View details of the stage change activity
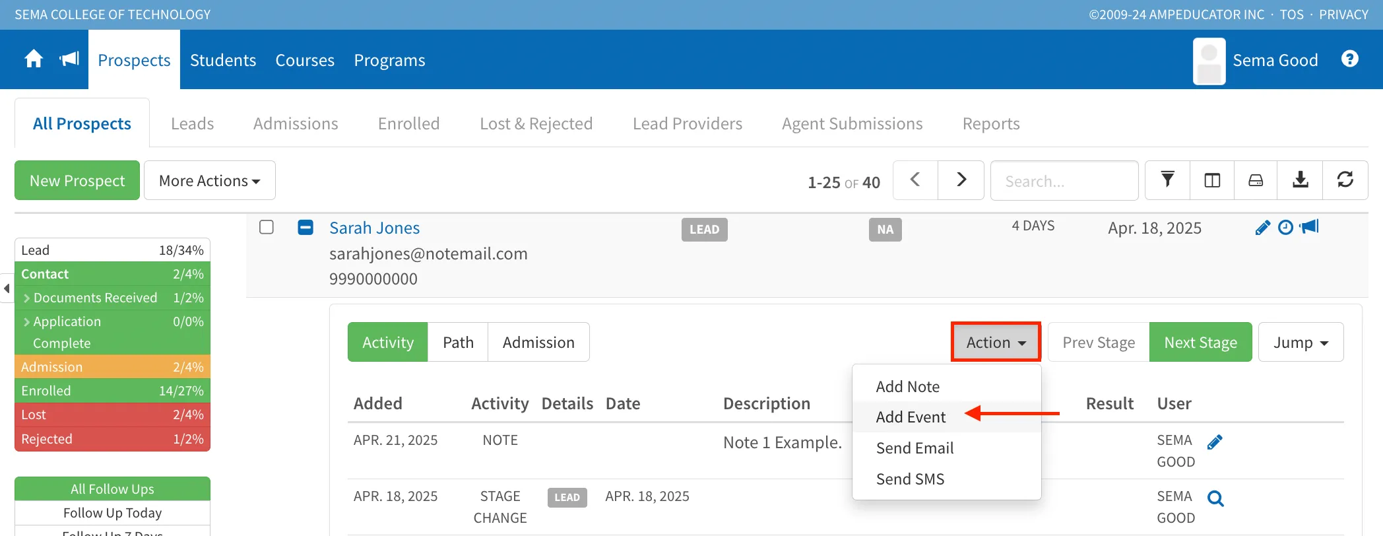 point(1215,498)
